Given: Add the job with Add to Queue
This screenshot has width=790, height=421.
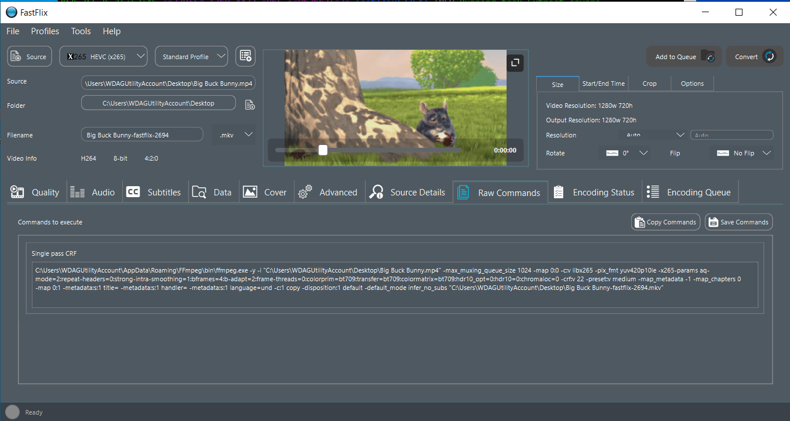Looking at the screenshot, I should point(685,56).
